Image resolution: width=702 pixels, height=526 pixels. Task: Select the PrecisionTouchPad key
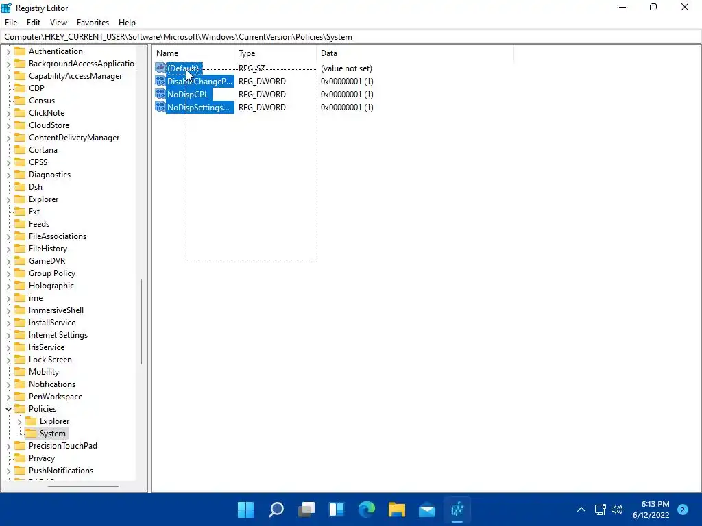click(62, 445)
